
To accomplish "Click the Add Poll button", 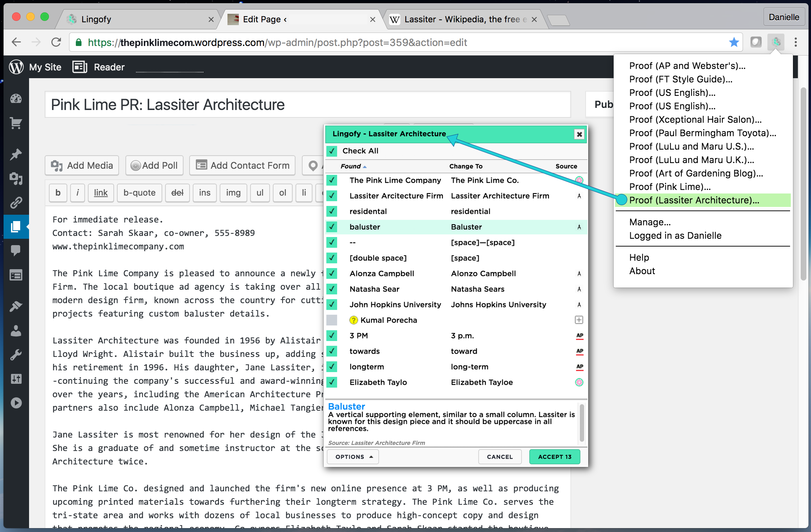I will (x=154, y=165).
